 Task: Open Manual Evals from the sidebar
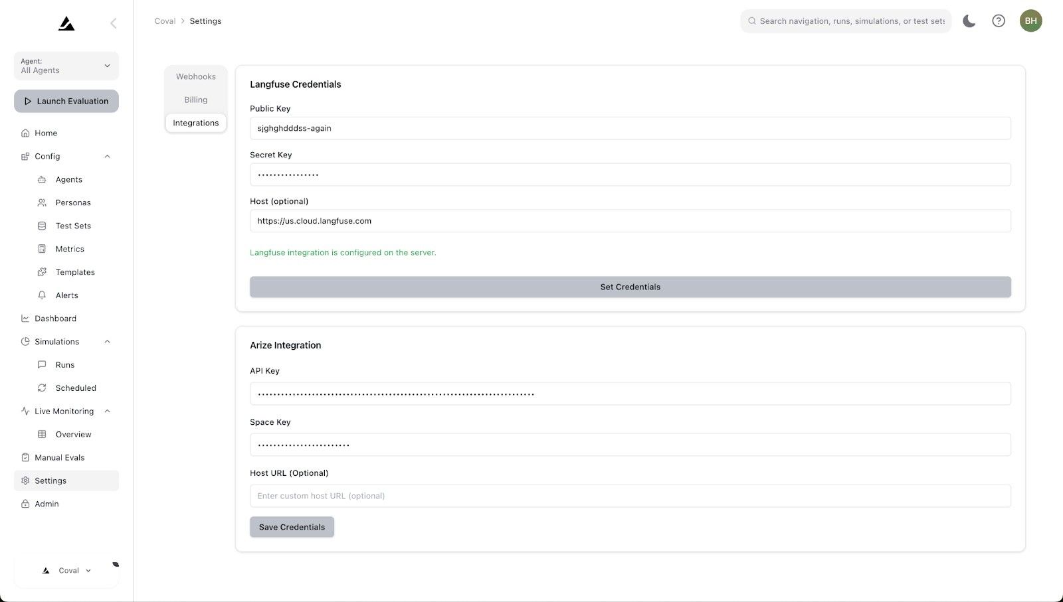[66, 458]
